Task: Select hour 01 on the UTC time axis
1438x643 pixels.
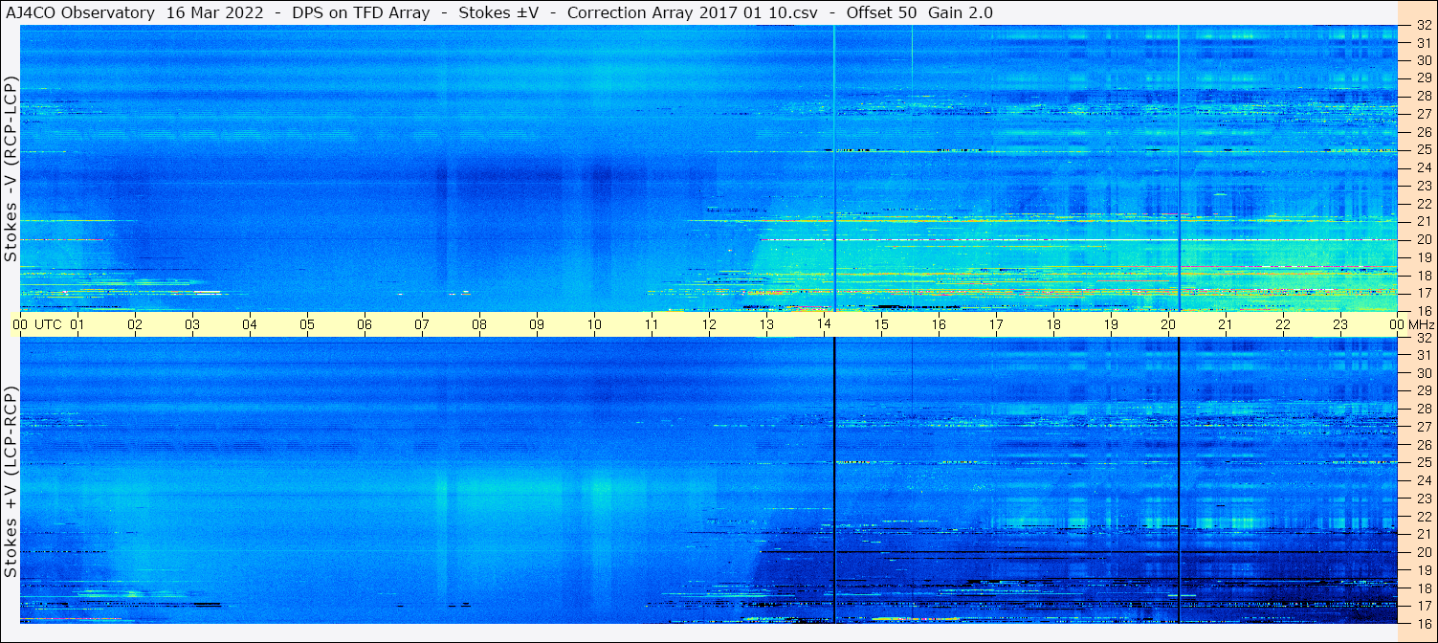Action: (x=77, y=324)
